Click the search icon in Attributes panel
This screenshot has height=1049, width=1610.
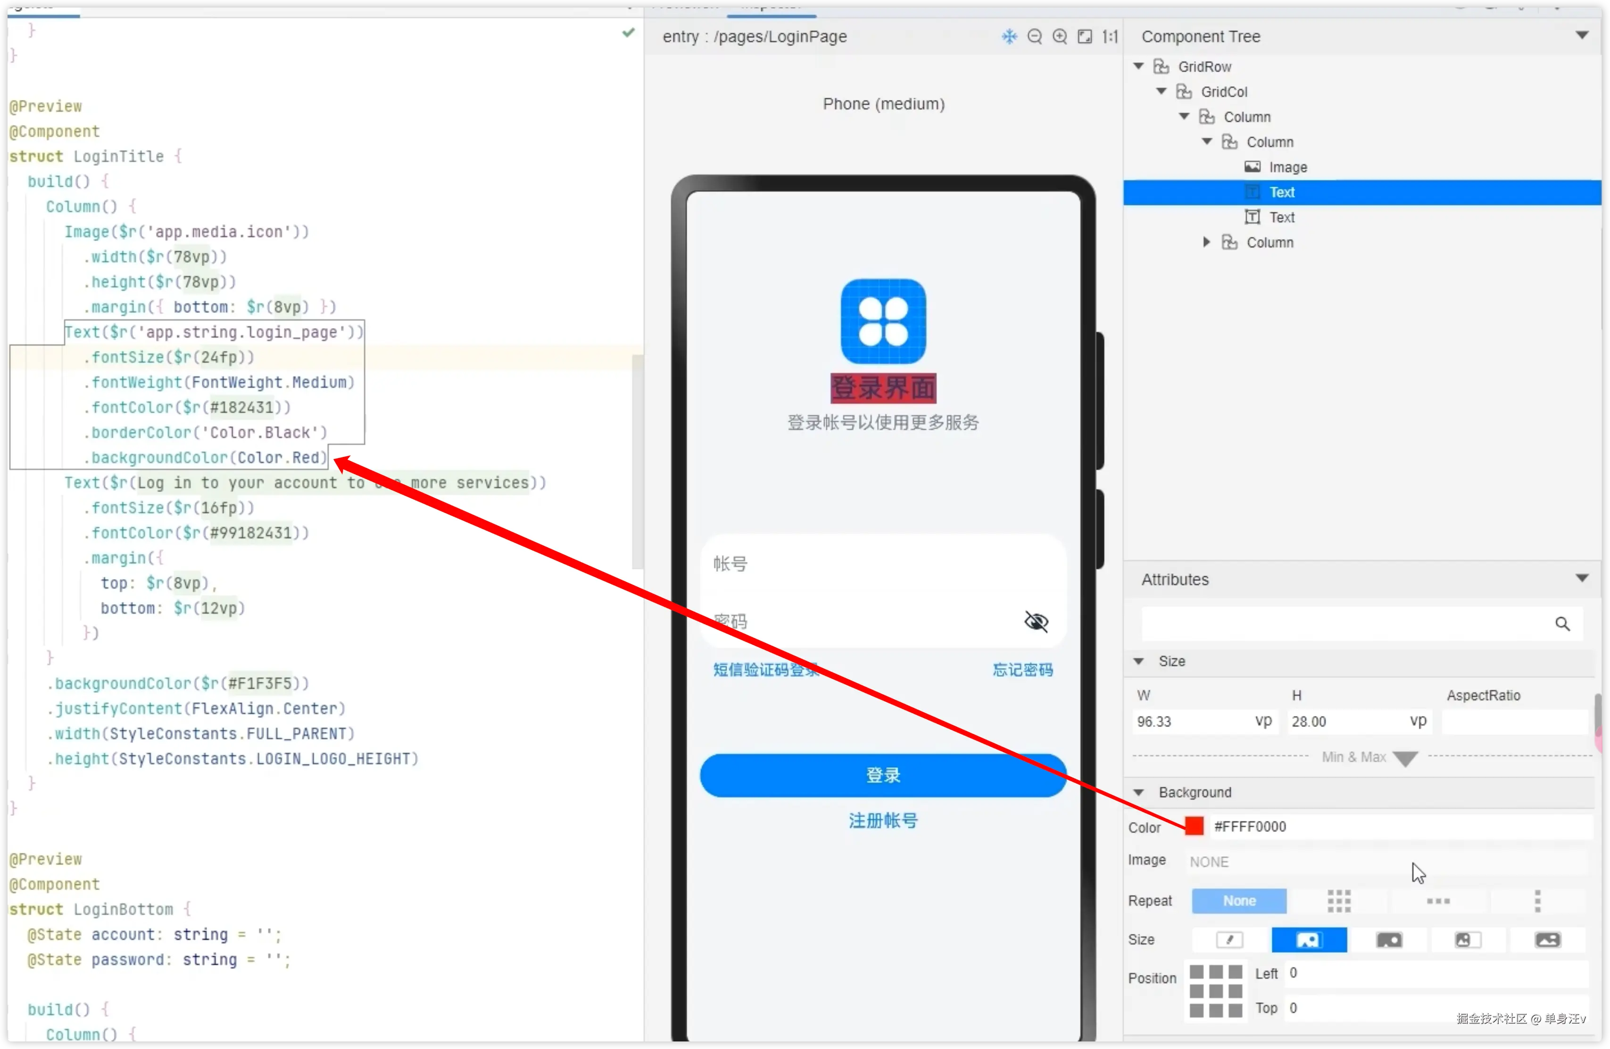pos(1561,623)
